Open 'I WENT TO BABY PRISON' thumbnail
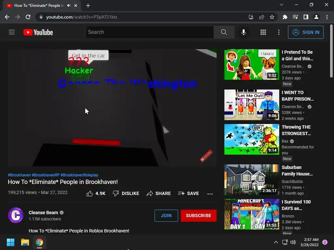The image size is (334, 250). [251, 105]
